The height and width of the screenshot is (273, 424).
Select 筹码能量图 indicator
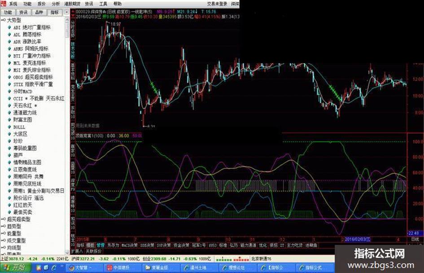pyautogui.click(x=25, y=148)
